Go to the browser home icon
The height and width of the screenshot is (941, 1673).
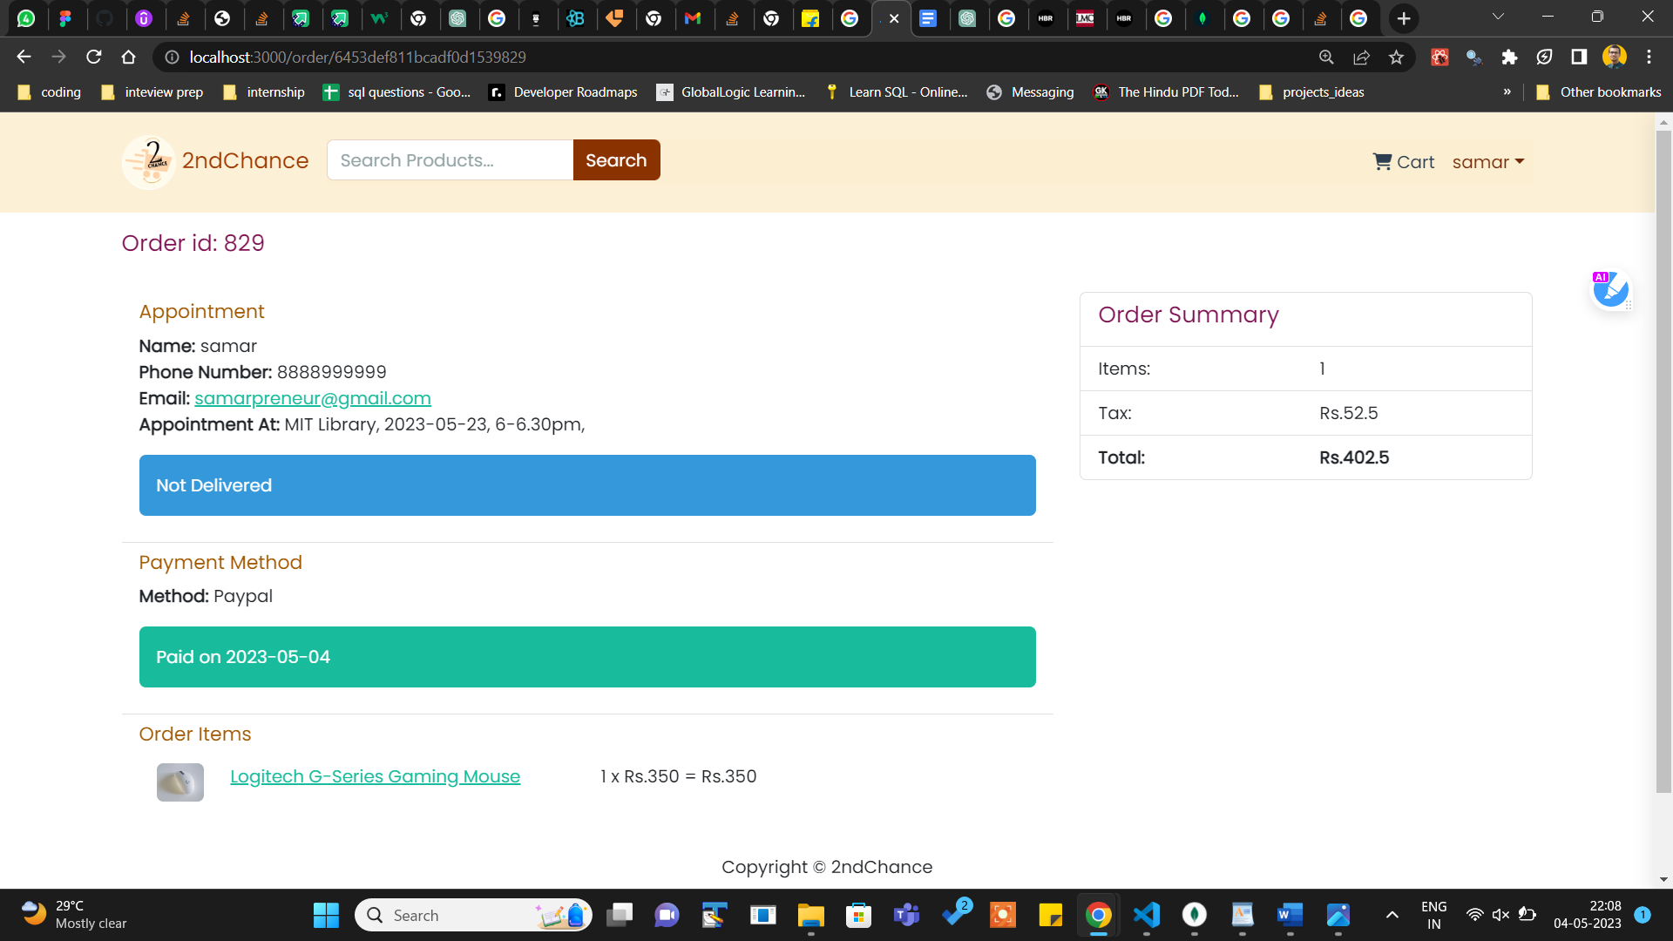[129, 57]
